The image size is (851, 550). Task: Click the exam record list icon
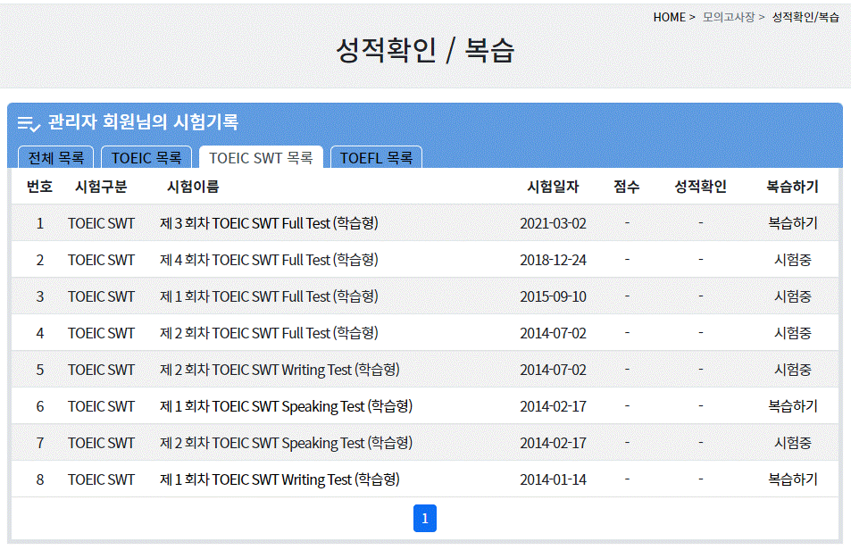pyautogui.click(x=29, y=124)
